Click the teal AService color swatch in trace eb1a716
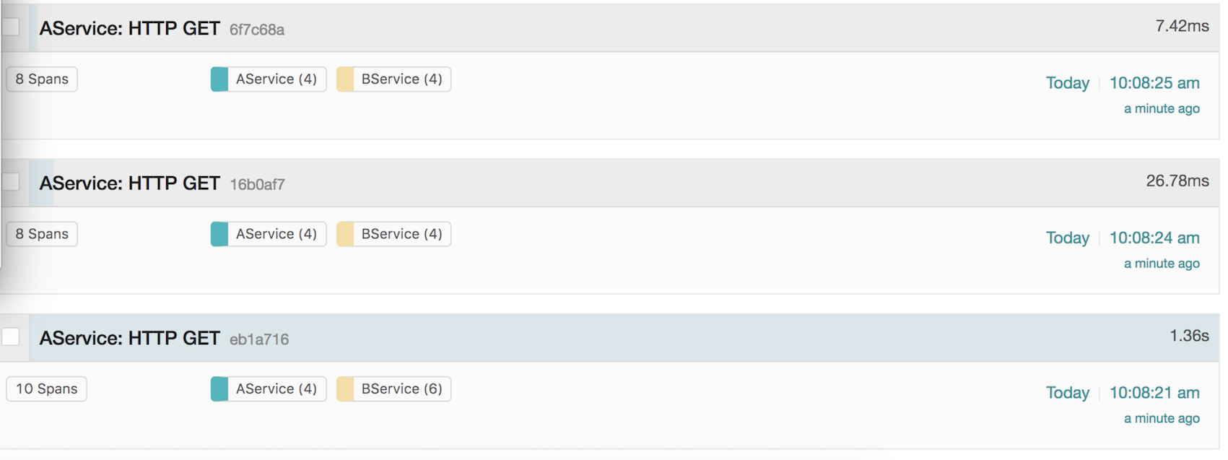Image resolution: width=1228 pixels, height=460 pixels. 219,389
